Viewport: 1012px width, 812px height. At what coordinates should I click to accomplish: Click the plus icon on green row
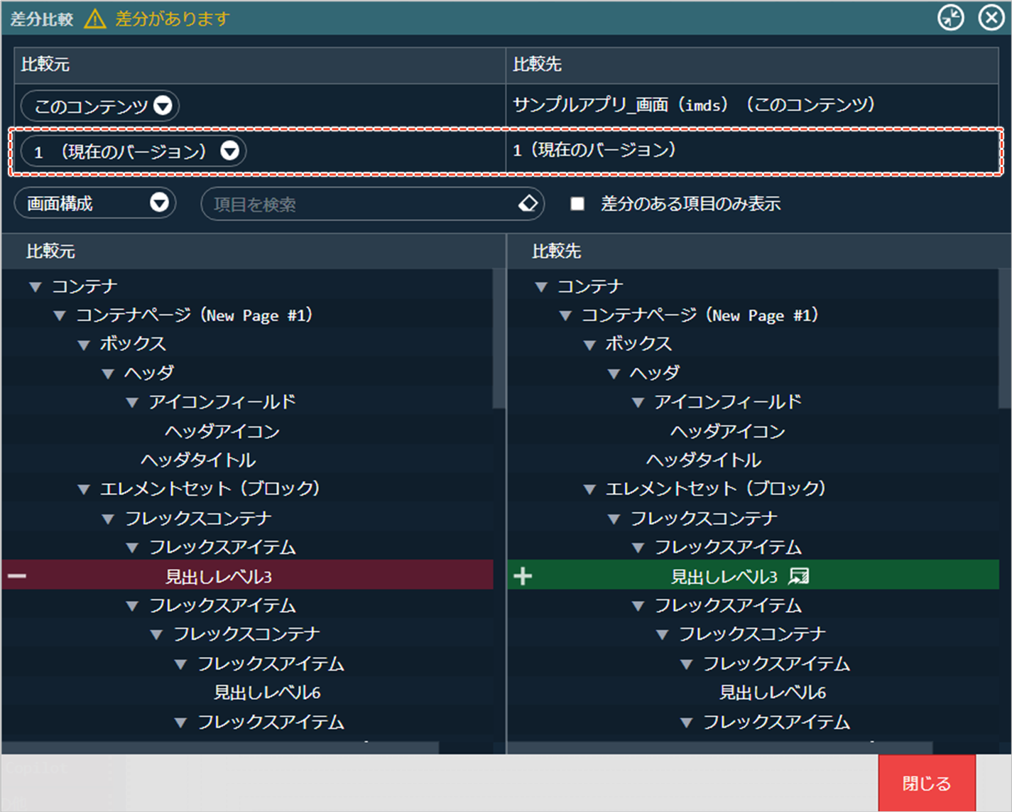[523, 575]
